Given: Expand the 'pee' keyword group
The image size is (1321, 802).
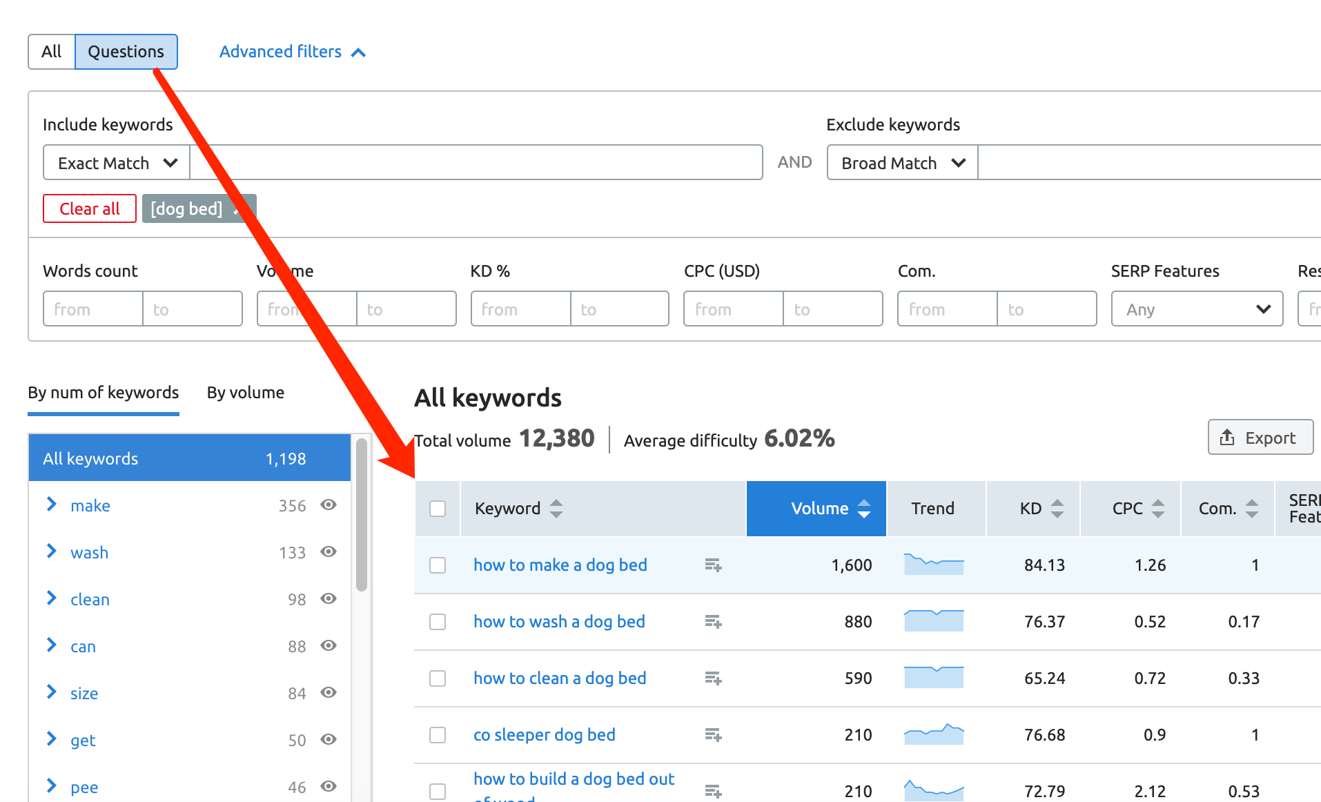Looking at the screenshot, I should tap(51, 786).
